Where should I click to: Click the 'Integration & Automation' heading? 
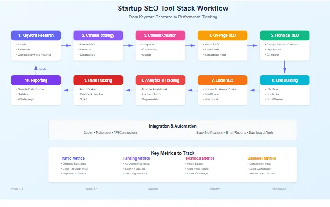(172, 126)
